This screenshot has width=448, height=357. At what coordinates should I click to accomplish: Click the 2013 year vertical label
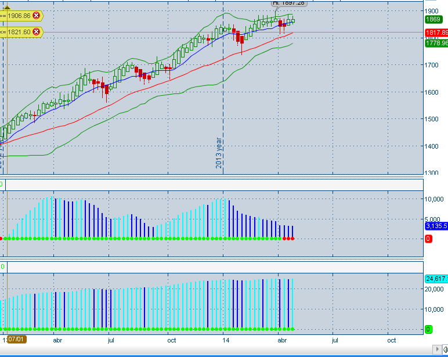(219, 153)
